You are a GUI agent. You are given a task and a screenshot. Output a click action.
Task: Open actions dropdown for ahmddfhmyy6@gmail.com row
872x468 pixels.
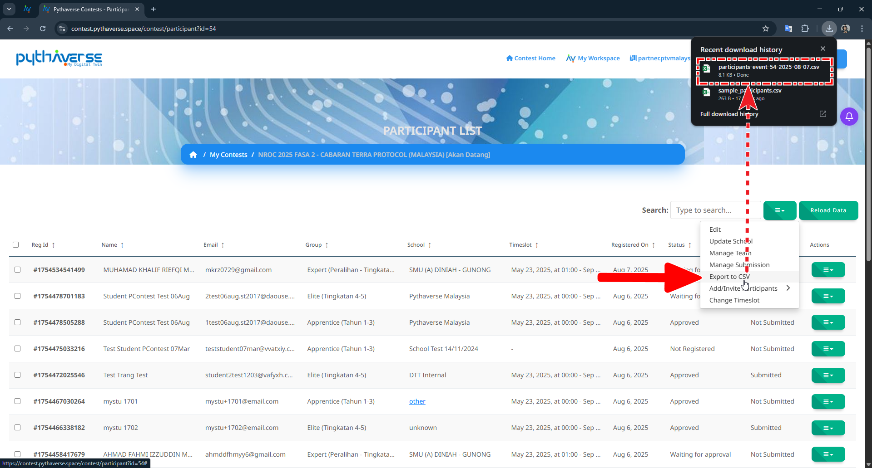[828, 454]
